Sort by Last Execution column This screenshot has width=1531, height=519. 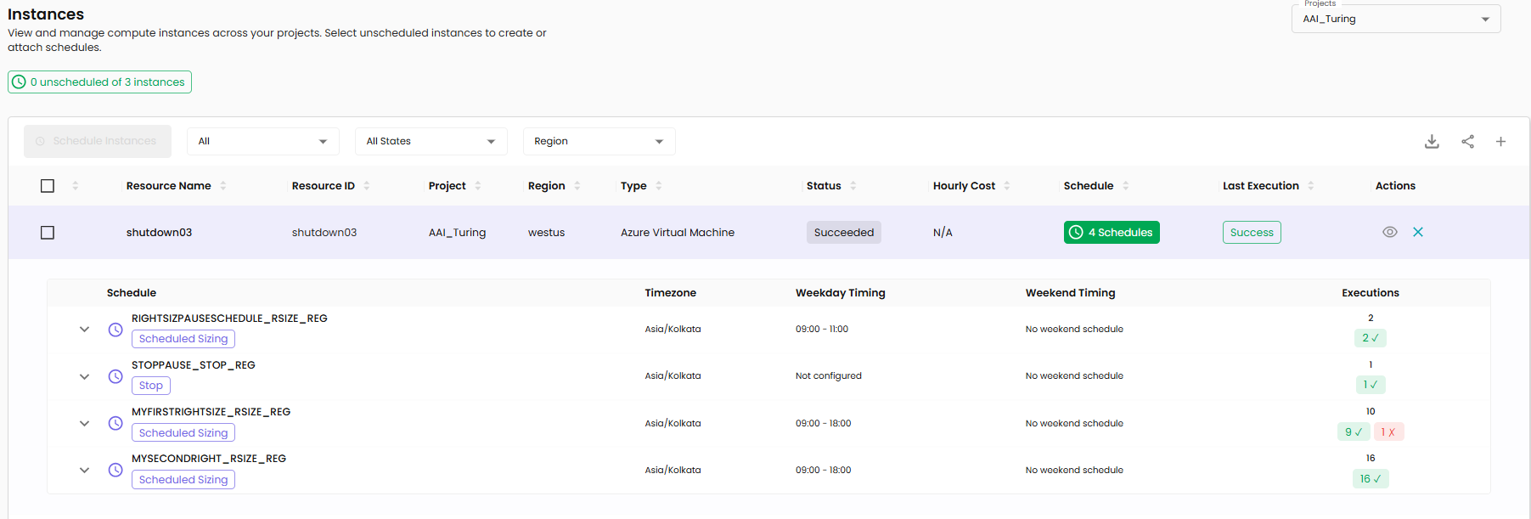tap(1311, 186)
